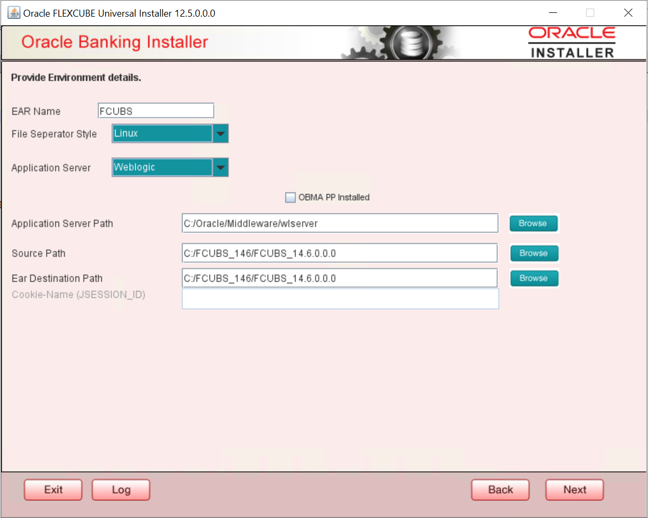Close the installer window
The width and height of the screenshot is (648, 518).
(x=628, y=13)
